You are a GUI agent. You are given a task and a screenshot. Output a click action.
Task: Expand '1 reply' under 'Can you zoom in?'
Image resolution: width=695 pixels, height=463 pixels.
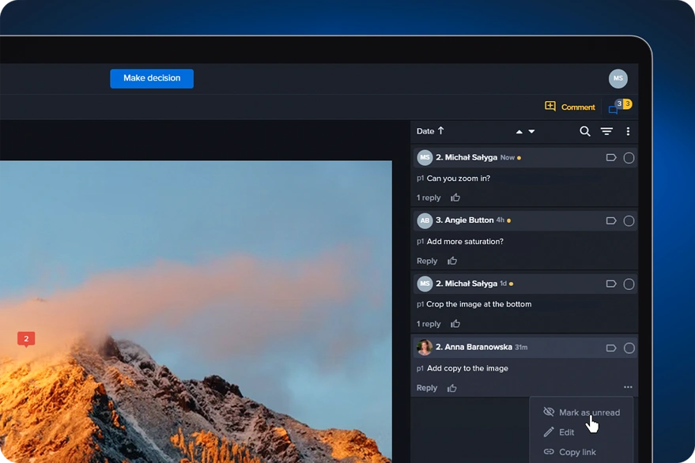coord(429,198)
